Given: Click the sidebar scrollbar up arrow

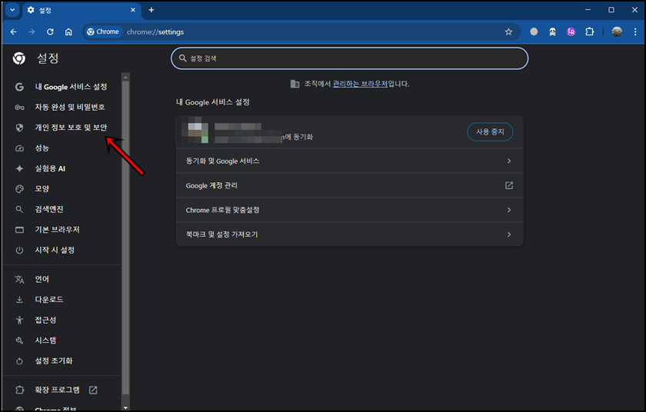Looking at the screenshot, I should click(125, 77).
